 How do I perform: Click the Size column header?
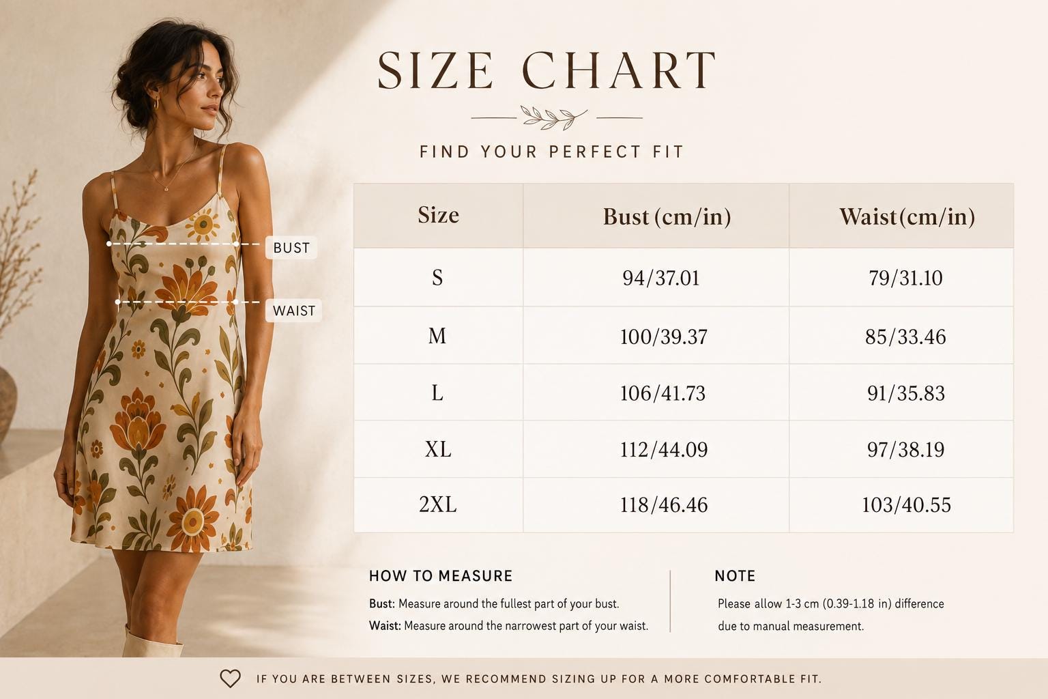tap(438, 215)
